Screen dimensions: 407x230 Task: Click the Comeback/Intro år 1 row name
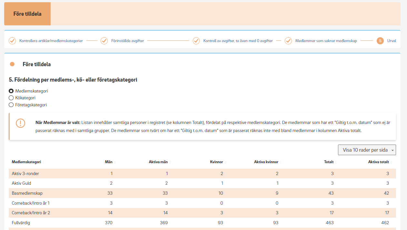click(x=31, y=203)
